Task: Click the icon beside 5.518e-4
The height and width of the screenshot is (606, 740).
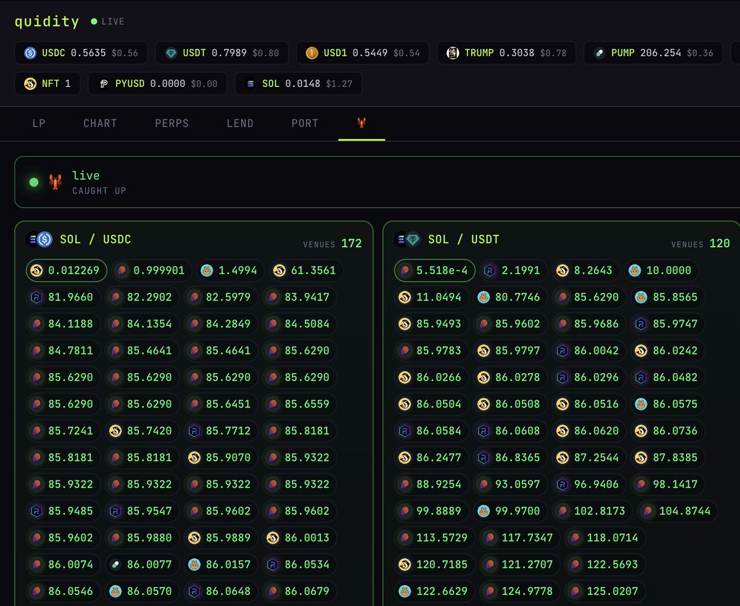Action: pyautogui.click(x=405, y=271)
